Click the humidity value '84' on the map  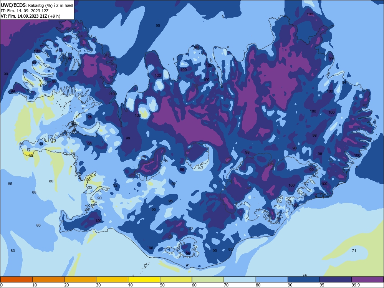point(22,144)
